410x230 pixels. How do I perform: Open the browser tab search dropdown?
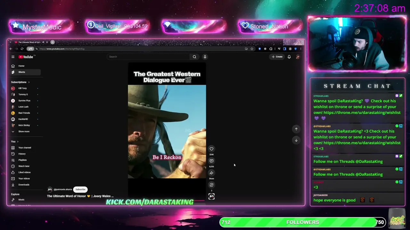11,42
